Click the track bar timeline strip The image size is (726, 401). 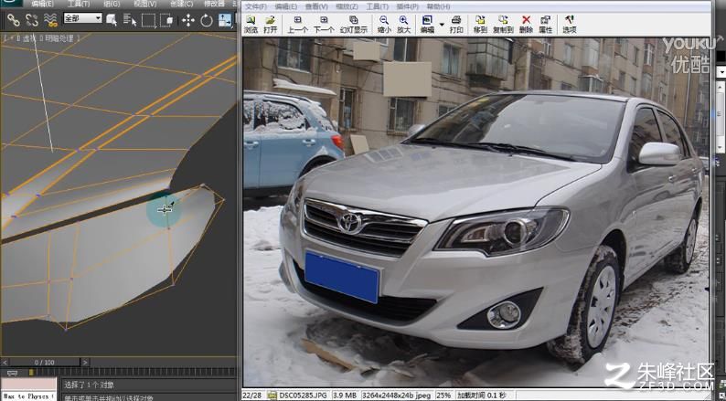(x=132, y=373)
